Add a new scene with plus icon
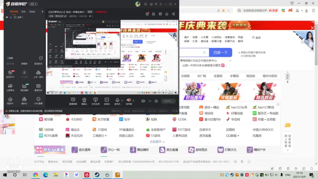This screenshot has height=179, width=318. (x=43, y=12)
